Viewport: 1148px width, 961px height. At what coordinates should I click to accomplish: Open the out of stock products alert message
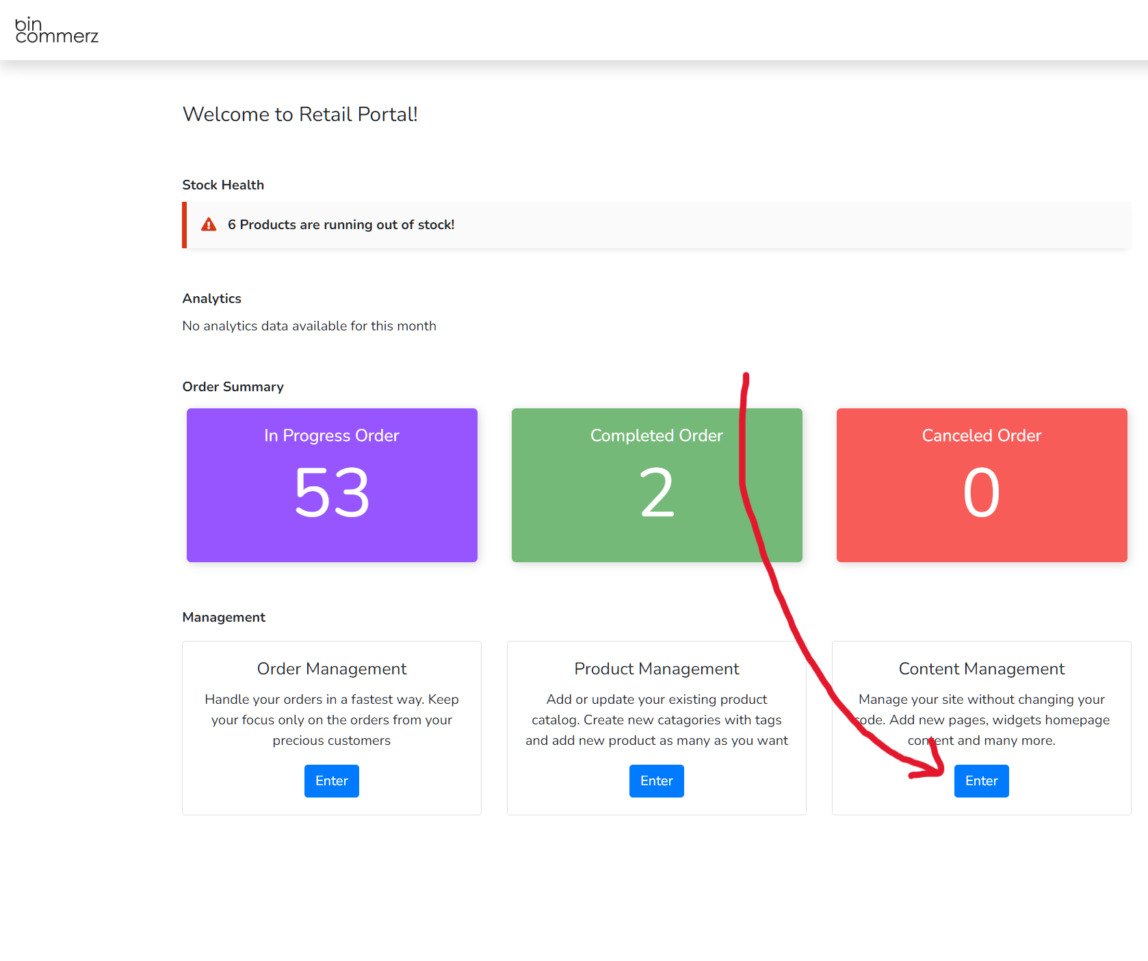coord(341,225)
